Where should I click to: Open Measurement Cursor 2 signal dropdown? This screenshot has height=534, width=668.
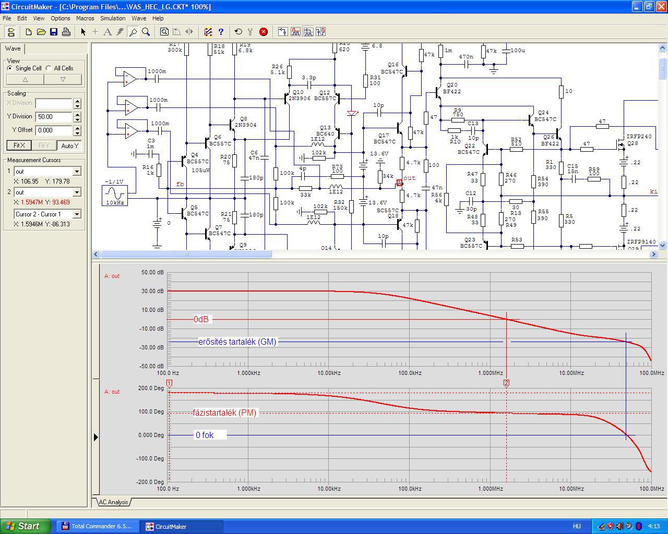(77, 192)
